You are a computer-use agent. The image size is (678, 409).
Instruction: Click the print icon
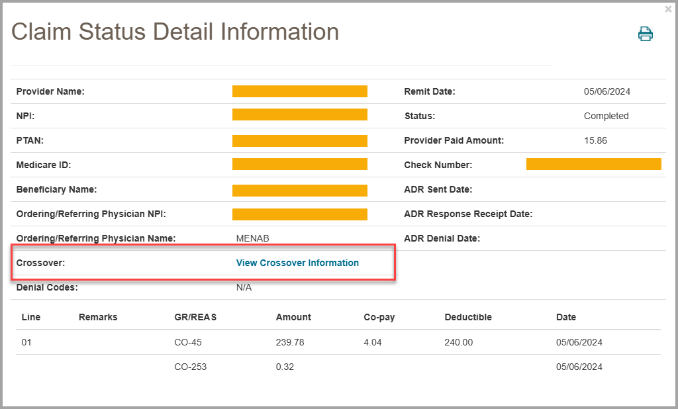click(645, 34)
